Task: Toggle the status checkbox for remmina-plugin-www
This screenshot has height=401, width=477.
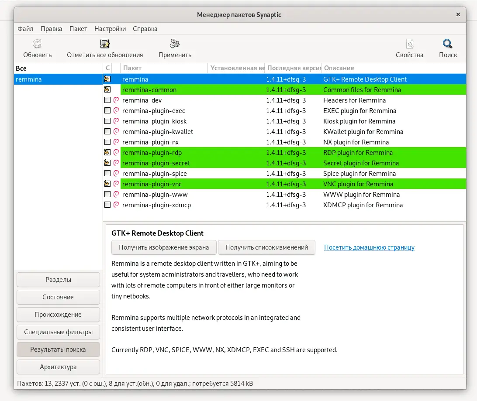Action: coord(107,195)
